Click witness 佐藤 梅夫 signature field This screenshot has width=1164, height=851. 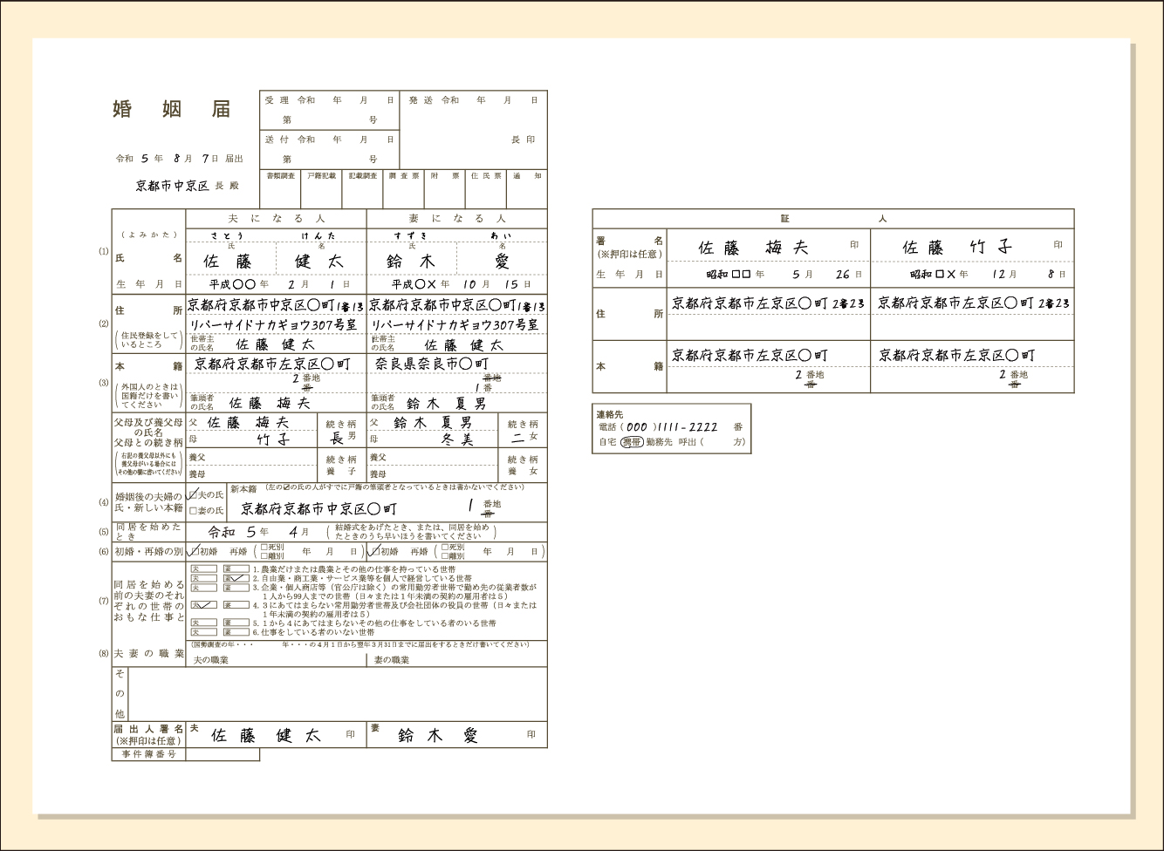pyautogui.click(x=753, y=248)
